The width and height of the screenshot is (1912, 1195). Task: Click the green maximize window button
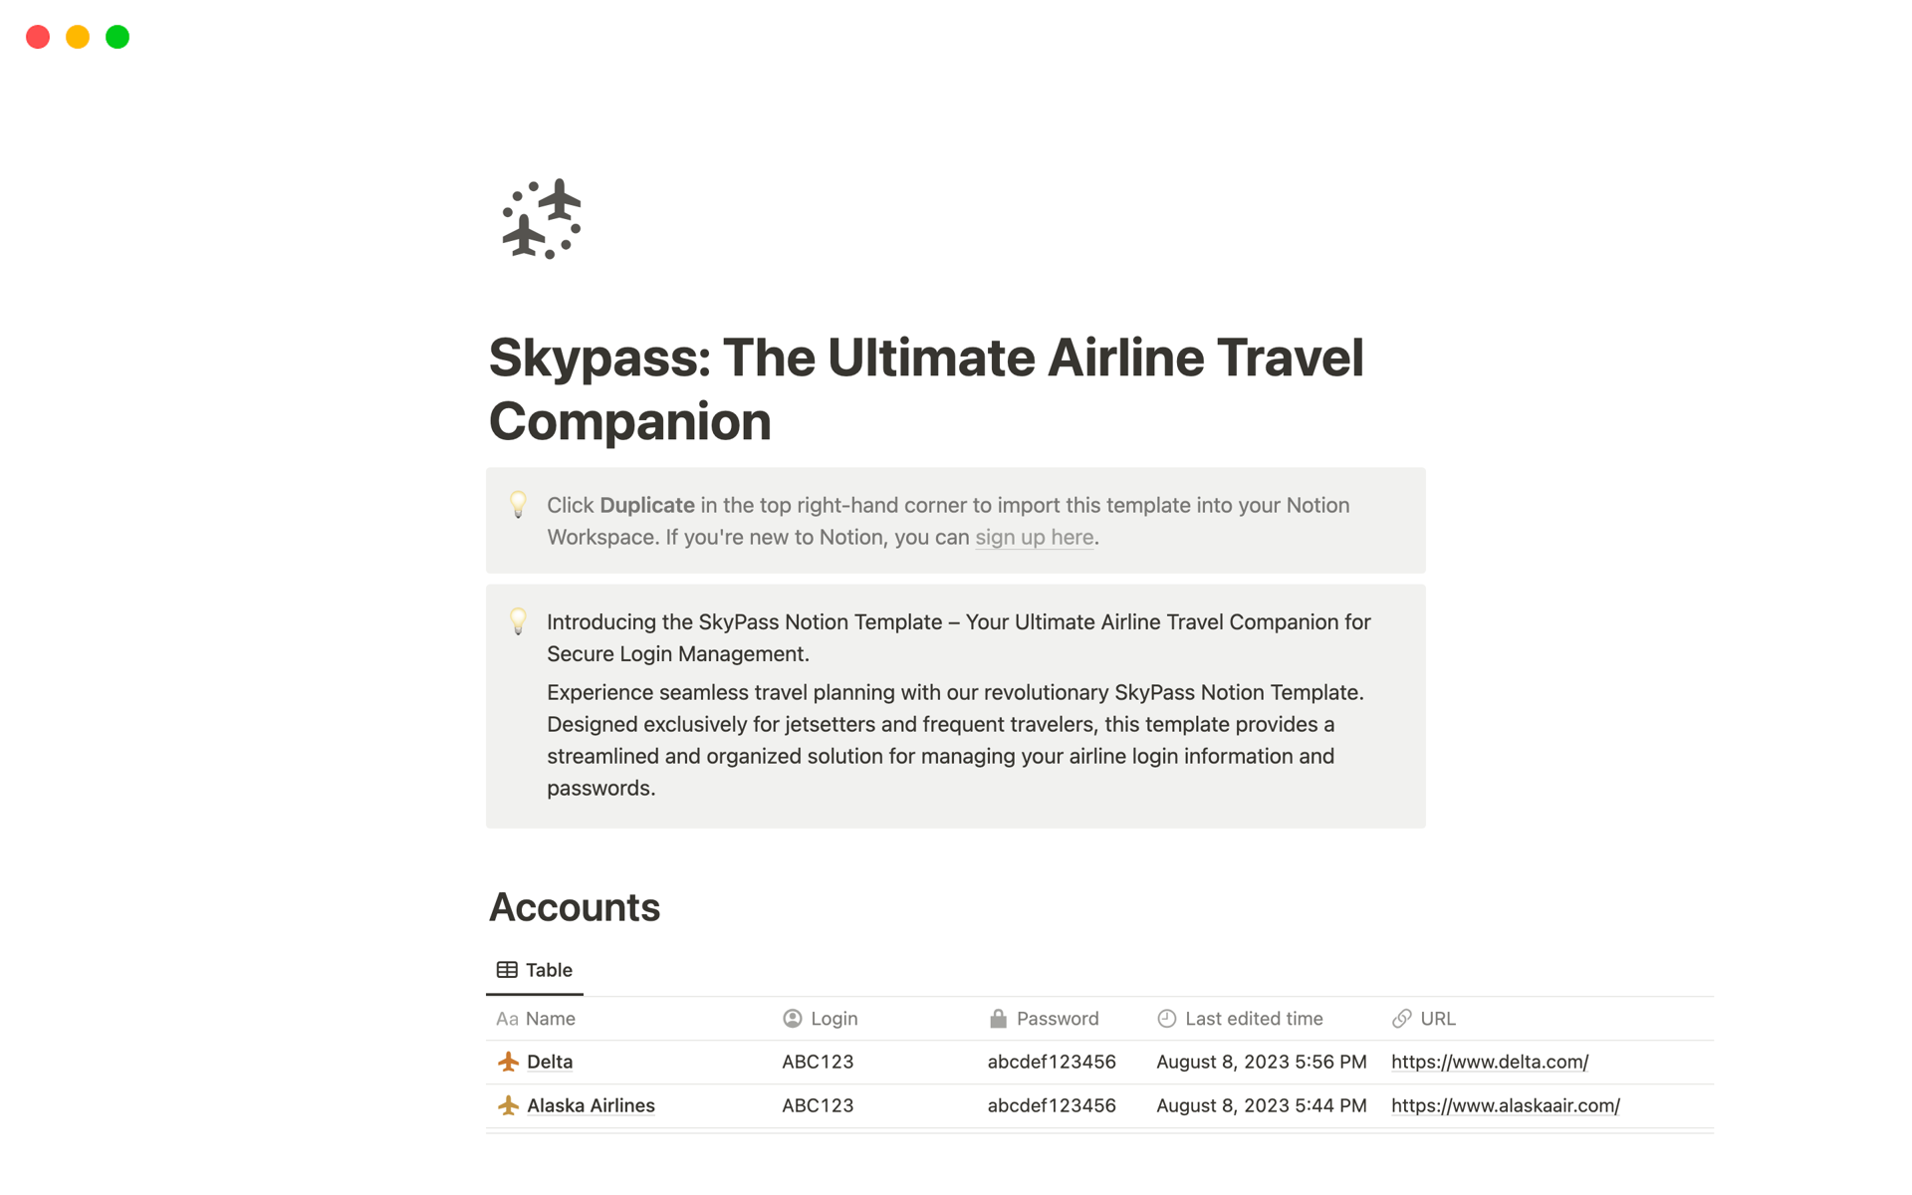click(118, 37)
